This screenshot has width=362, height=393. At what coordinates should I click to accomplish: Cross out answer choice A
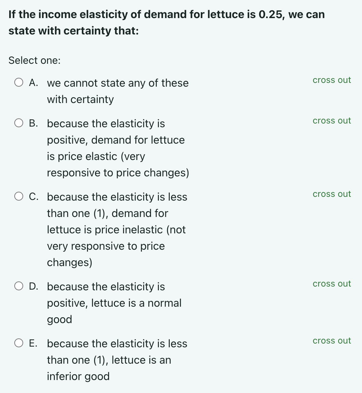331,80
